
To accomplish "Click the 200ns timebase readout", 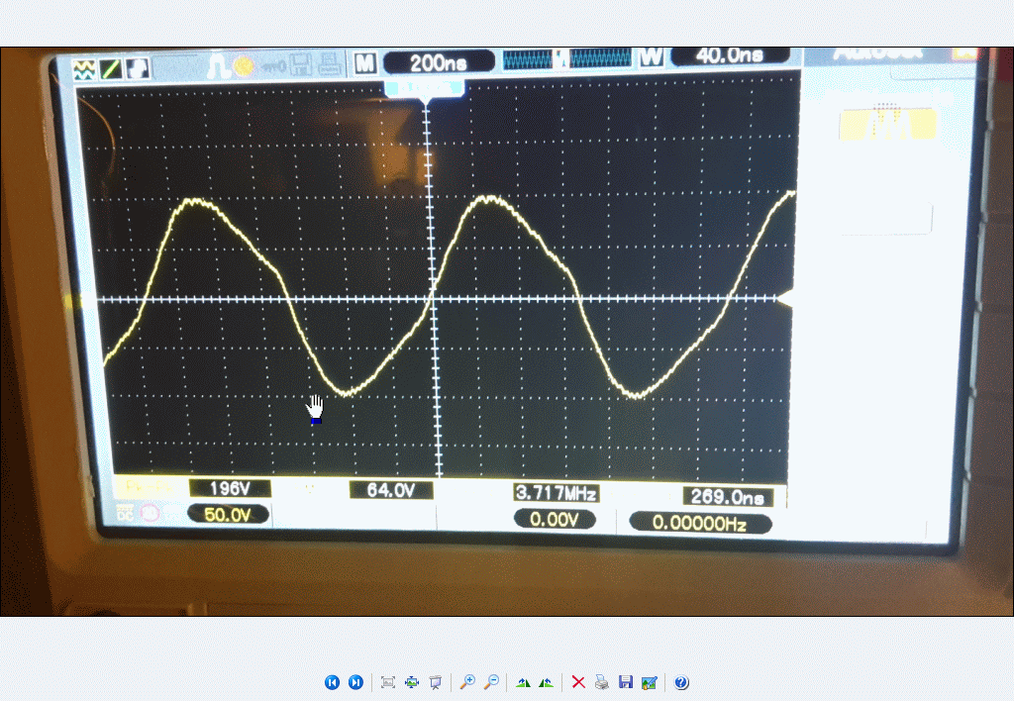I will click(438, 62).
